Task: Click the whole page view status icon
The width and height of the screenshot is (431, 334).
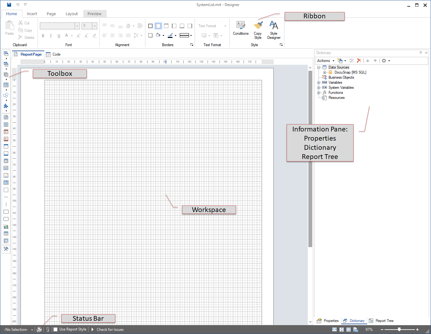Action: pos(349,330)
